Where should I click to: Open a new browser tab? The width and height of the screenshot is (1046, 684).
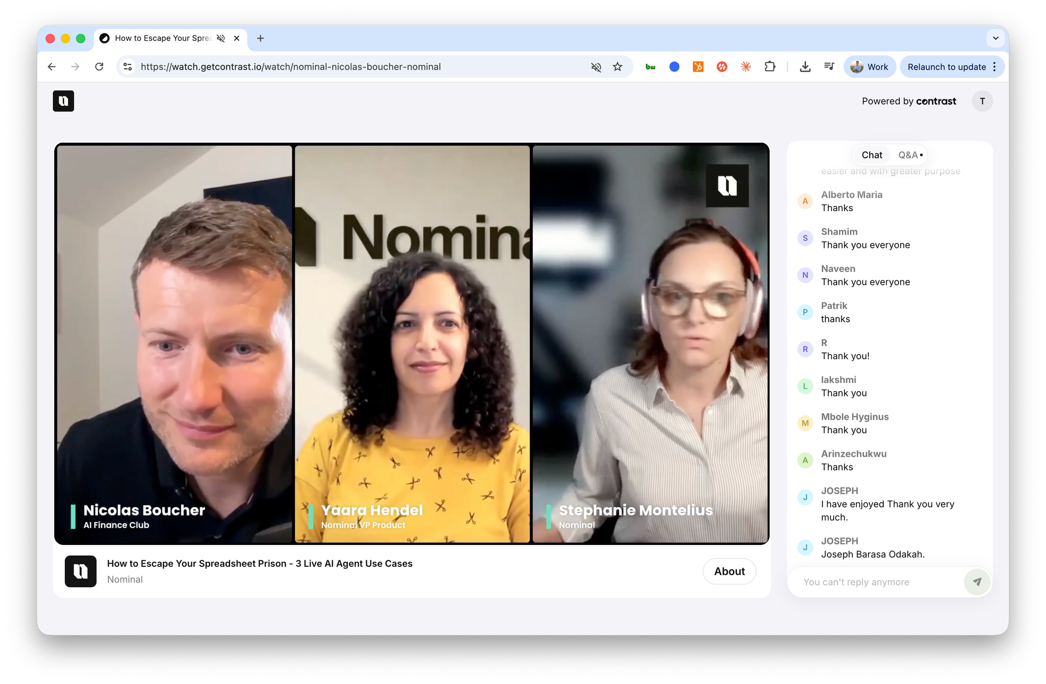tap(260, 38)
